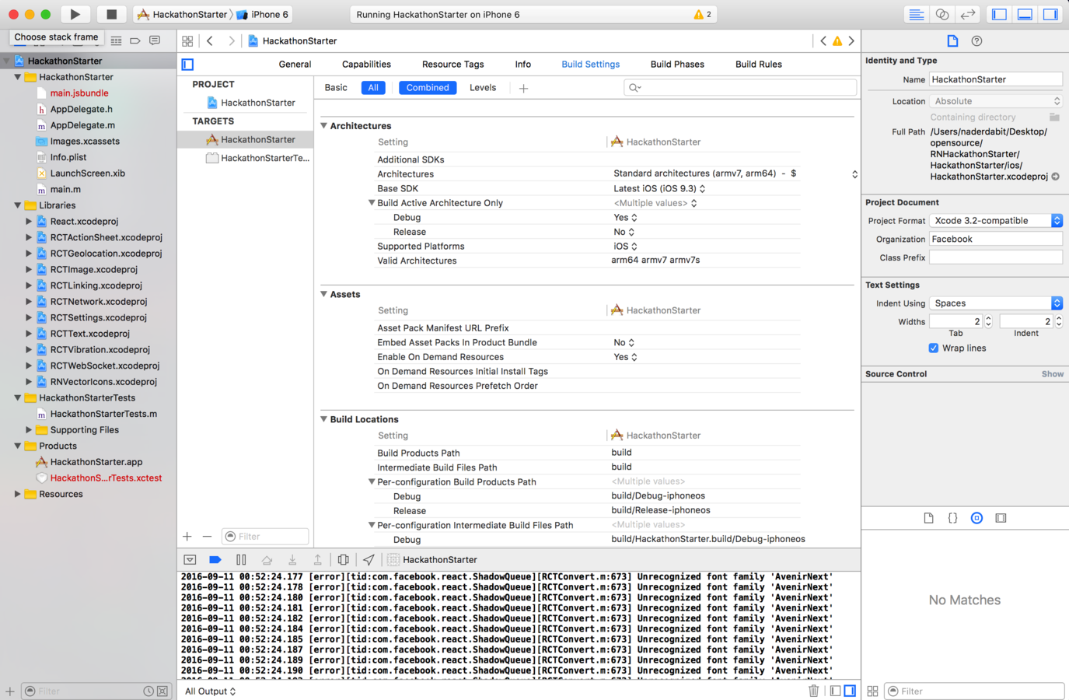The width and height of the screenshot is (1069, 700).
Task: Show only the variables view
Action: pos(835,691)
